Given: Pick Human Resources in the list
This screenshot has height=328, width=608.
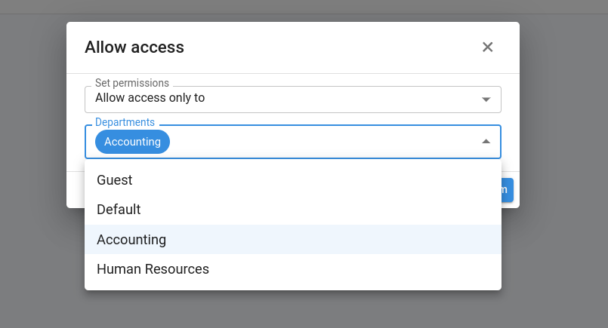Looking at the screenshot, I should point(153,269).
